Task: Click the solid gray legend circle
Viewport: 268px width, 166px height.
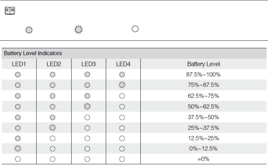Action: coord(29,30)
